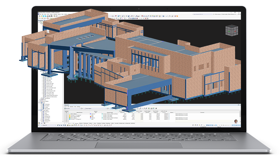
Task: Open the Navigator Views camera tab
Action: (44, 123)
